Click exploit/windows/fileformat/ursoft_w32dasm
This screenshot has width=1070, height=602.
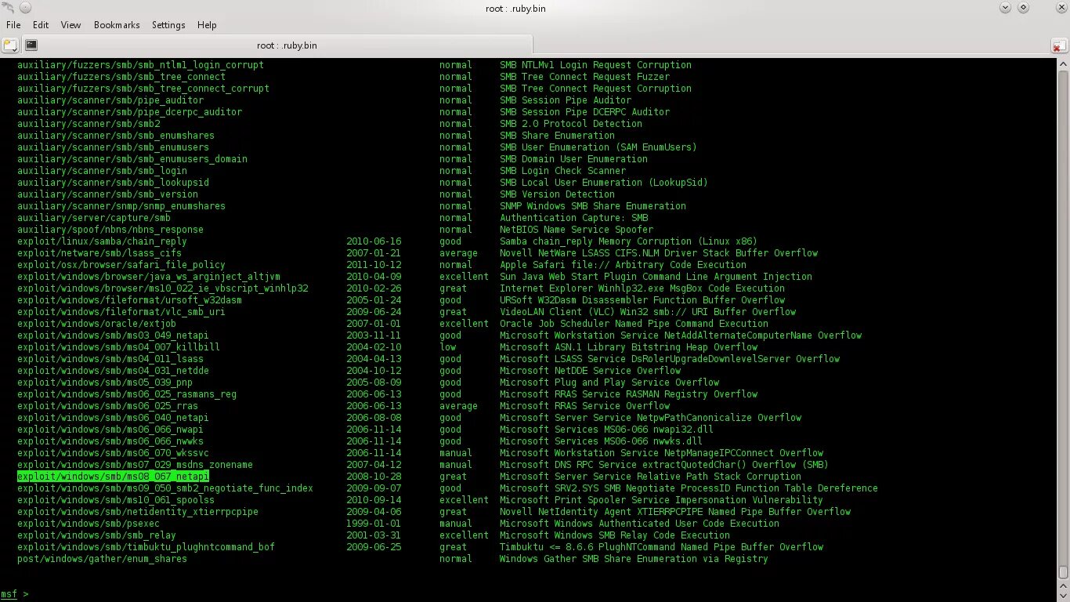[129, 300]
